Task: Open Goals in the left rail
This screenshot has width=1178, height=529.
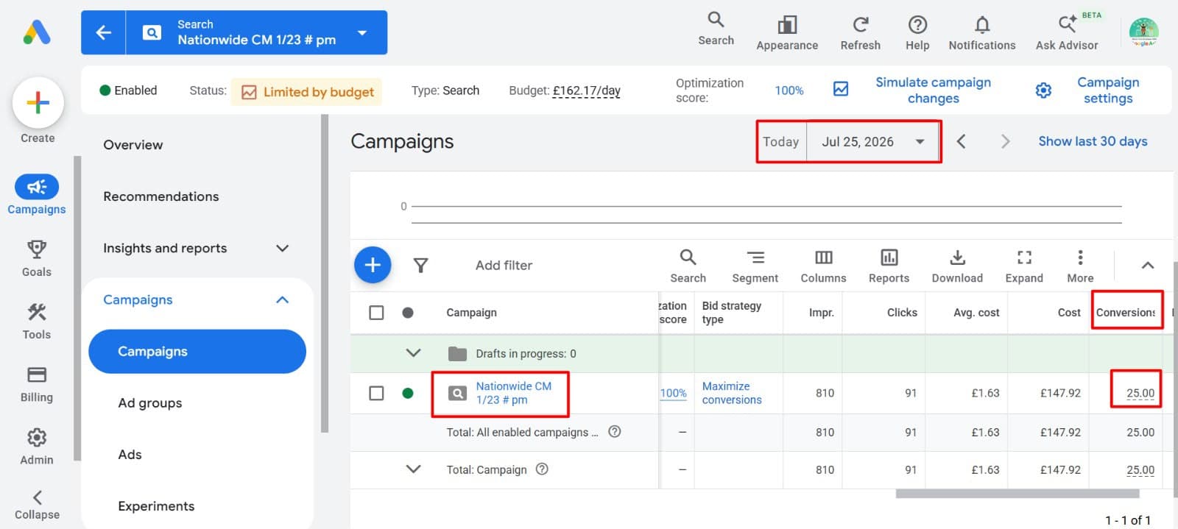Action: 37,258
